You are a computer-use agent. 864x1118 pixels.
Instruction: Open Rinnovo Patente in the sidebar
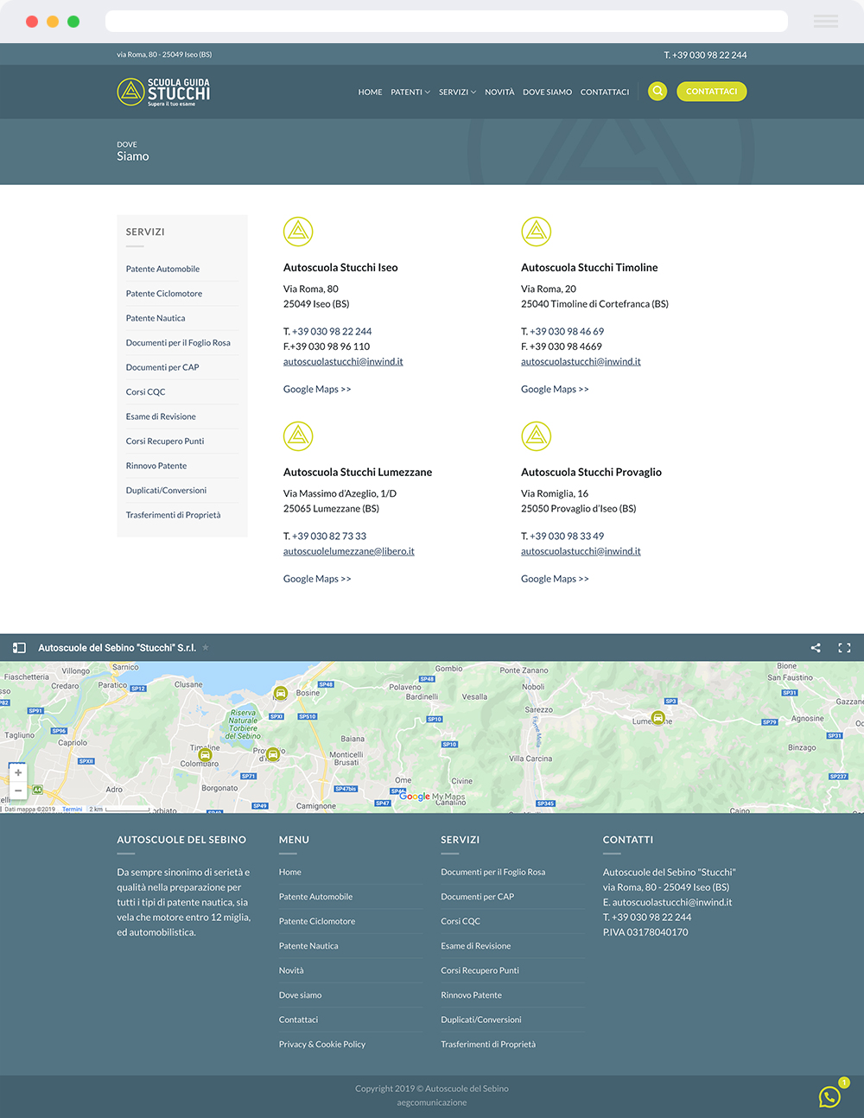pos(156,466)
